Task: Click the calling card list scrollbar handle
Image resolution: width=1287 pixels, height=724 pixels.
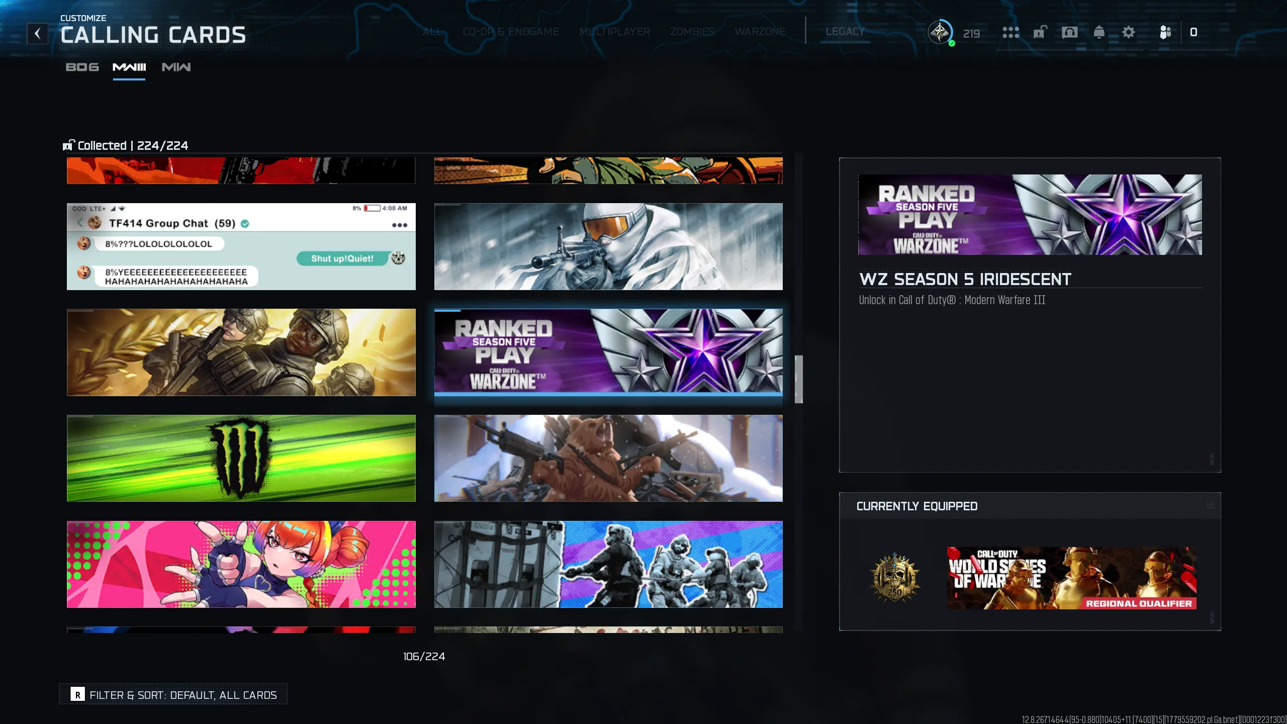Action: point(798,379)
